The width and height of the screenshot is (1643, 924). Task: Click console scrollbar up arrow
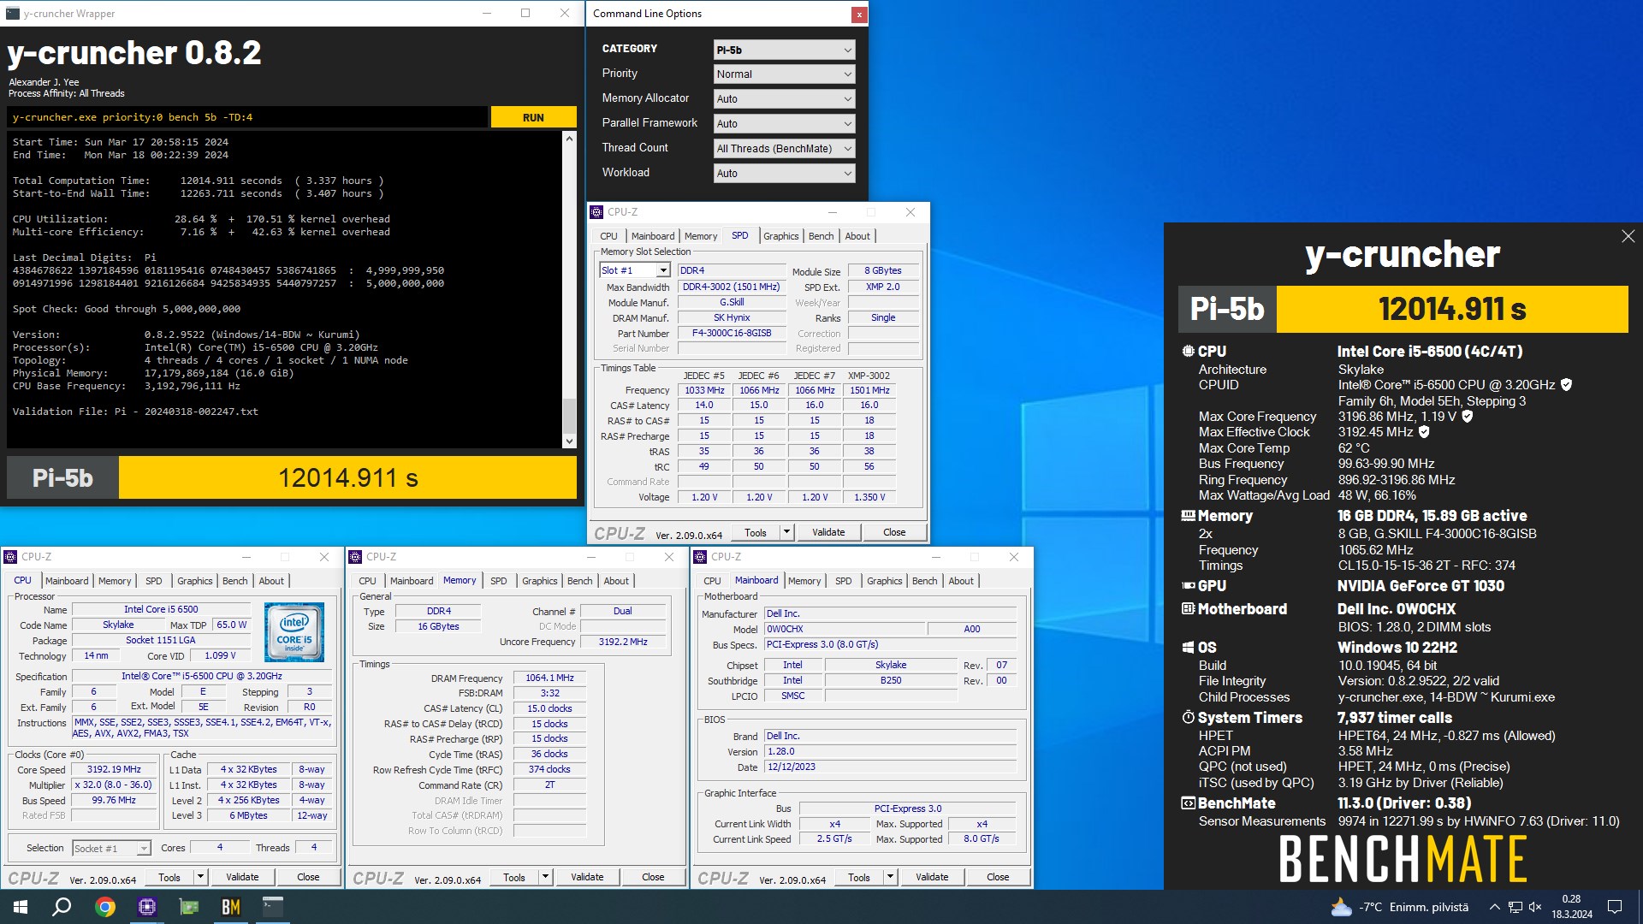pos(569,138)
